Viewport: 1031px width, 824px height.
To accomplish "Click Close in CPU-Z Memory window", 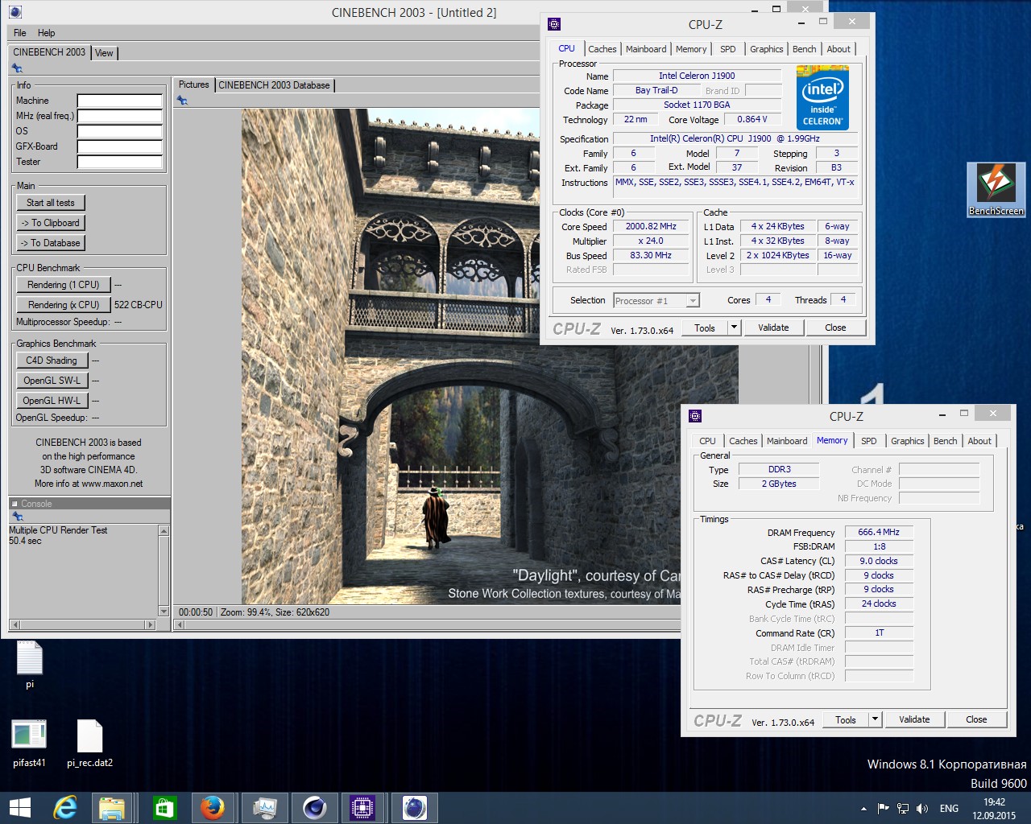I will [976, 719].
